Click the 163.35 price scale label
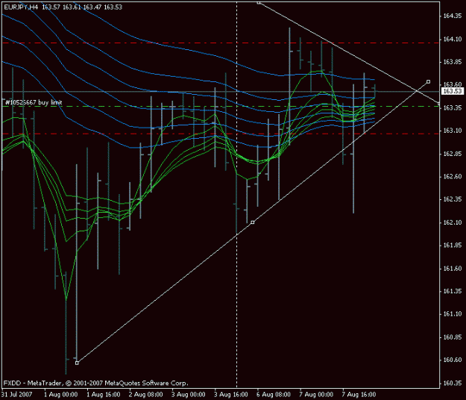Image resolution: width=466 pixels, height=400 pixels. click(453, 107)
